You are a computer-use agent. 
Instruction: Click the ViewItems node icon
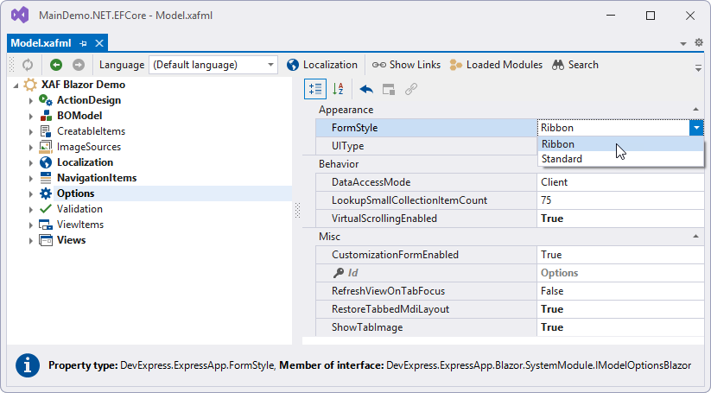tap(45, 225)
